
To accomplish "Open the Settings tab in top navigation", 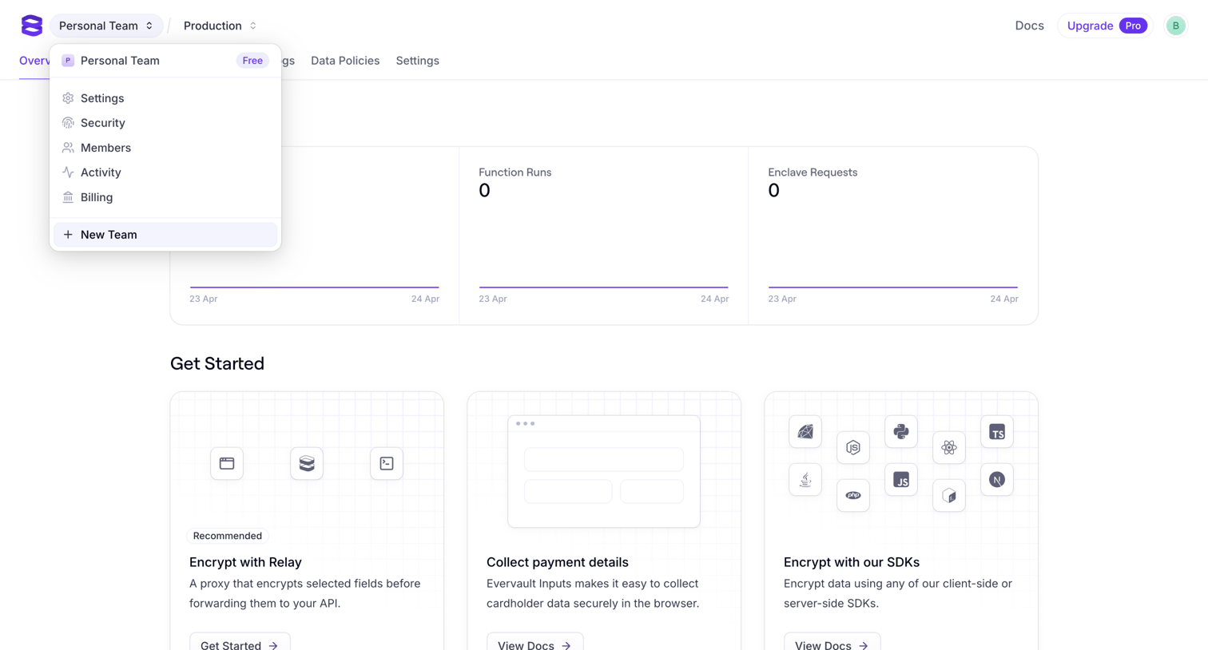I will 417,61.
